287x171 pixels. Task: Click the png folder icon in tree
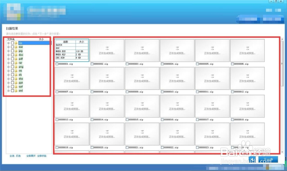[x=16, y=67]
